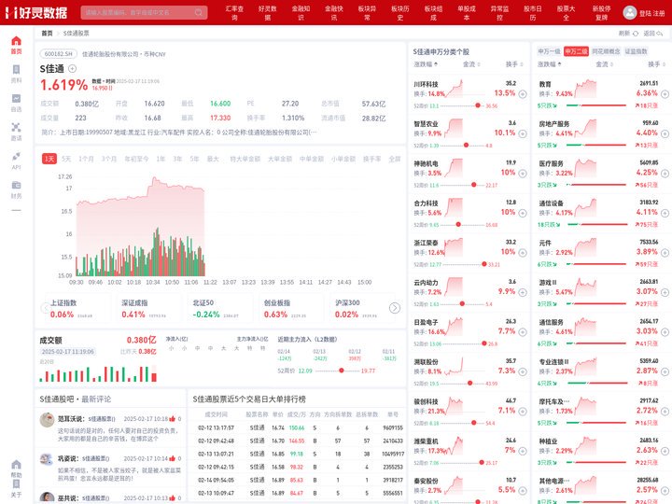The height and width of the screenshot is (504, 672).
Task: Sort S佳通 stock list by 金流
Action: (471, 64)
